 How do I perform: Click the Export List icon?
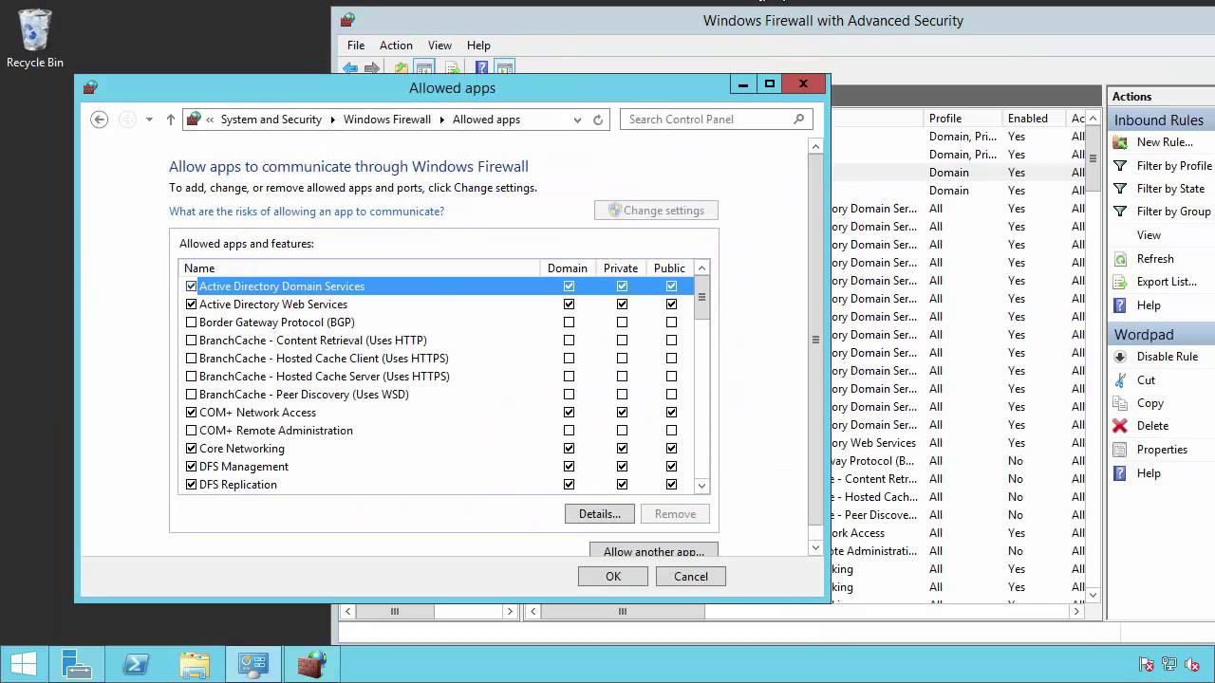coord(1120,282)
